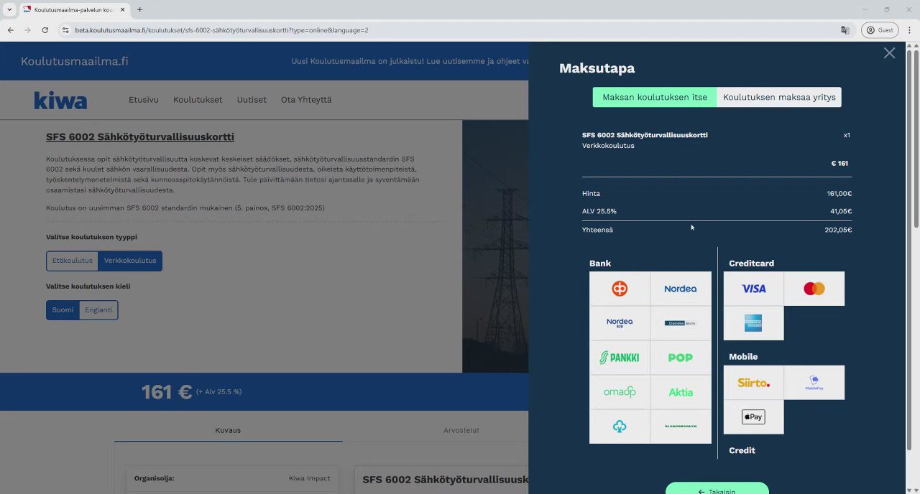Click the browser address bar URL
The width and height of the screenshot is (920, 494).
pyautogui.click(x=222, y=30)
